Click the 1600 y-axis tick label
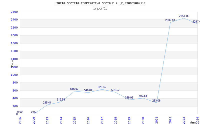200x125 pixels. [x=14, y=51]
